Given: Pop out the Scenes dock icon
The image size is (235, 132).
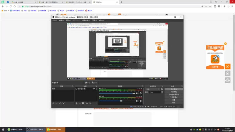Looking at the screenshot, I should (73, 86).
